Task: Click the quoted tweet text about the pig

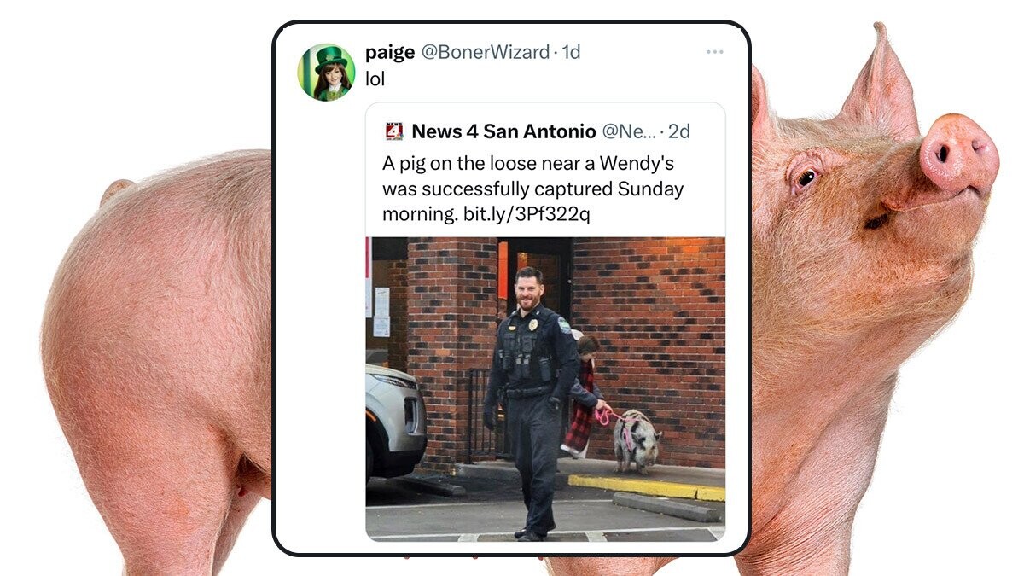Action: click(533, 189)
